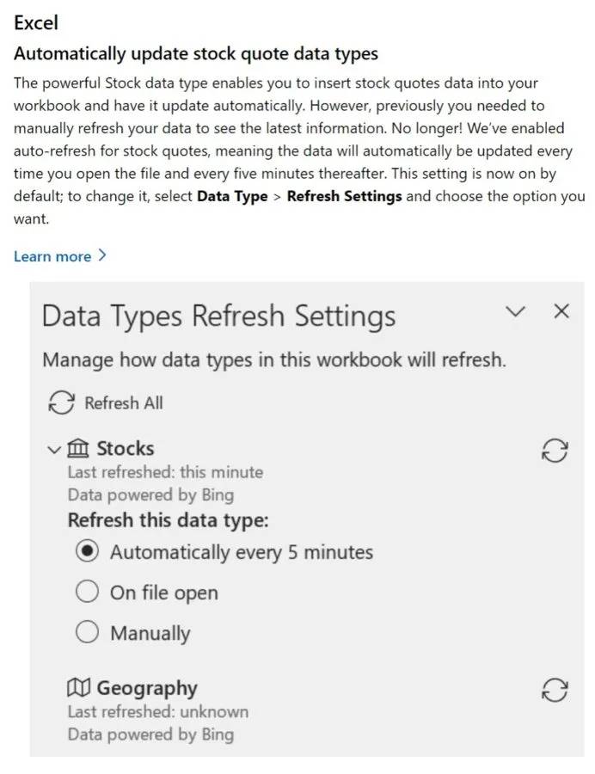Select the Manually refresh option

tap(86, 632)
